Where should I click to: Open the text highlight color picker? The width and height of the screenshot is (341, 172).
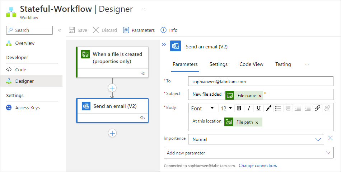coord(268,108)
